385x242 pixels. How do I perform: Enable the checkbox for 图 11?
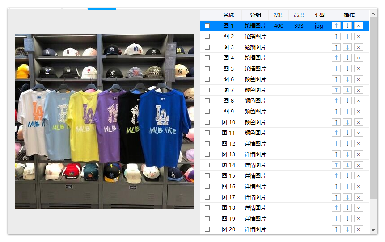[207, 133]
